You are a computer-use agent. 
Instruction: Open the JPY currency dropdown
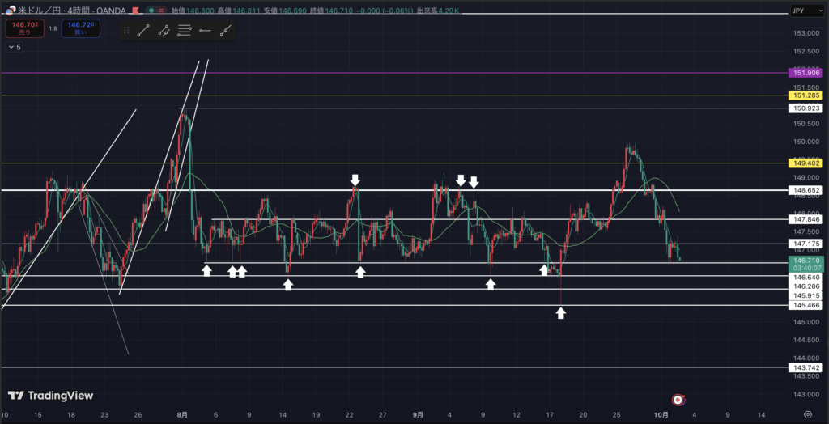807,12
